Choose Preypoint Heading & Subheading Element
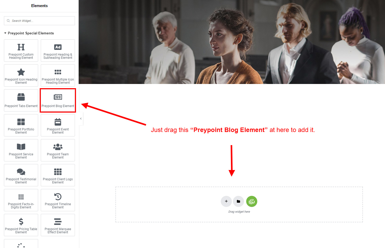Screen dimensions: 385x248 click(58, 50)
